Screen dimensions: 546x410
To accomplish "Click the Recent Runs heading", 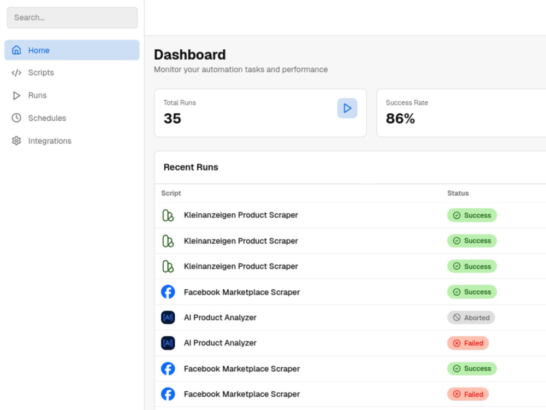I will click(x=191, y=167).
